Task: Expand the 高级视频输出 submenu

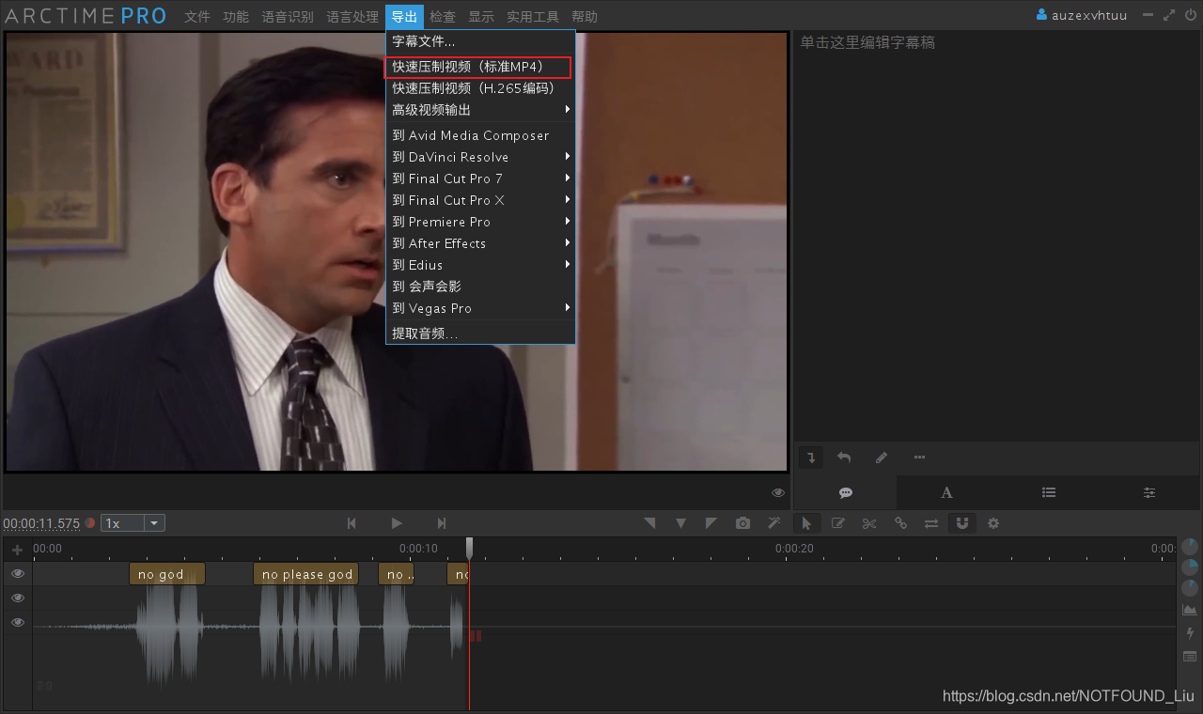Action: (x=480, y=110)
